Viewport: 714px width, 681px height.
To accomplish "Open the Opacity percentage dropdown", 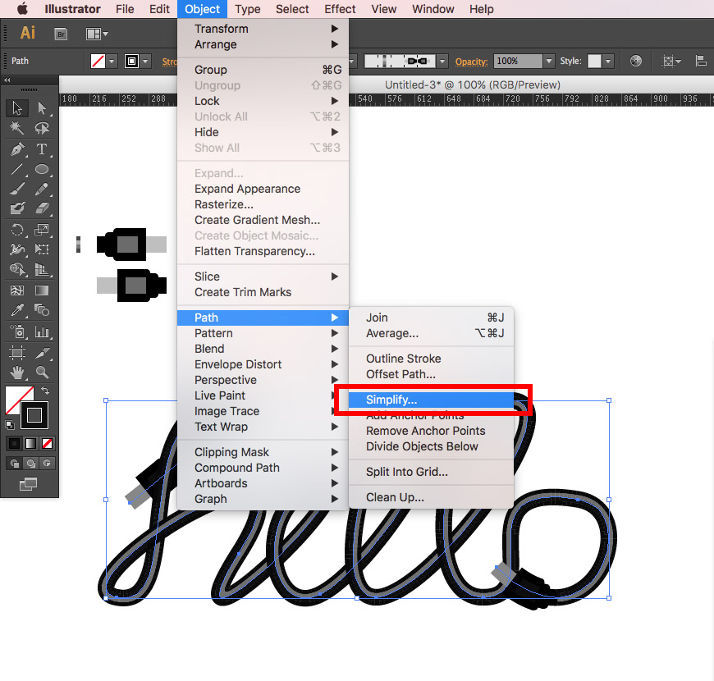I will [548, 62].
